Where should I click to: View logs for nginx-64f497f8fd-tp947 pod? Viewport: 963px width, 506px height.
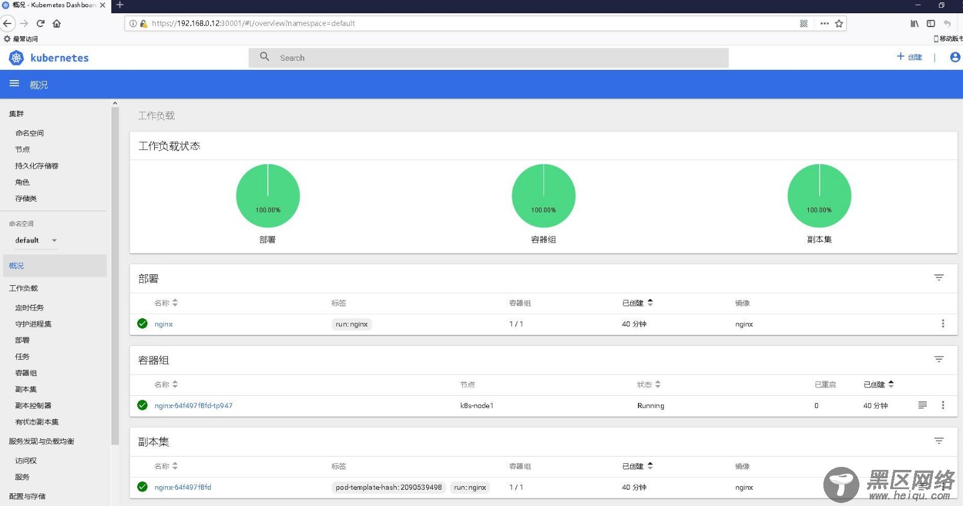pyautogui.click(x=923, y=406)
